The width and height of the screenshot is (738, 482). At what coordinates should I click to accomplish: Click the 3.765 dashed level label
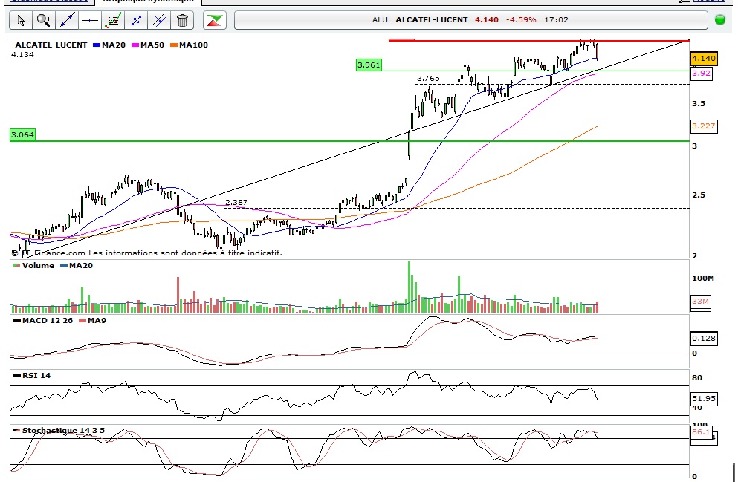428,79
